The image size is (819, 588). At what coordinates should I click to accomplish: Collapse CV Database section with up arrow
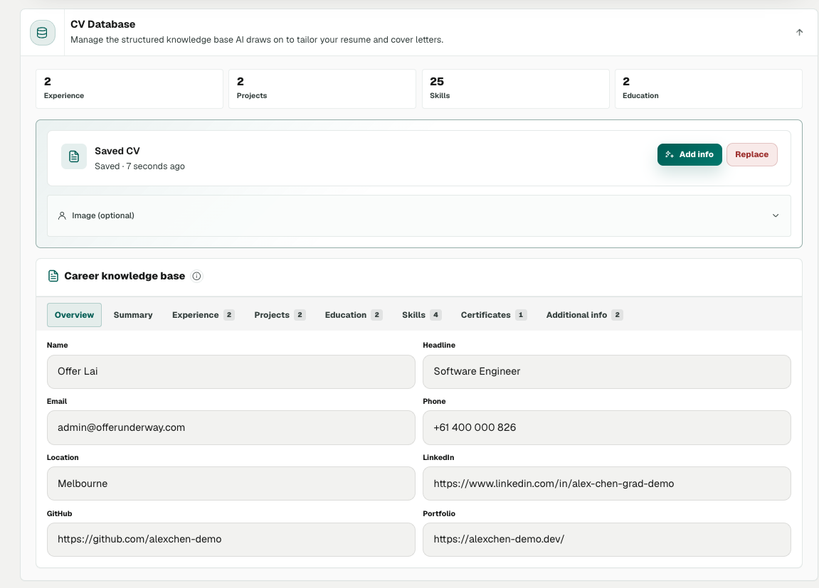(799, 32)
